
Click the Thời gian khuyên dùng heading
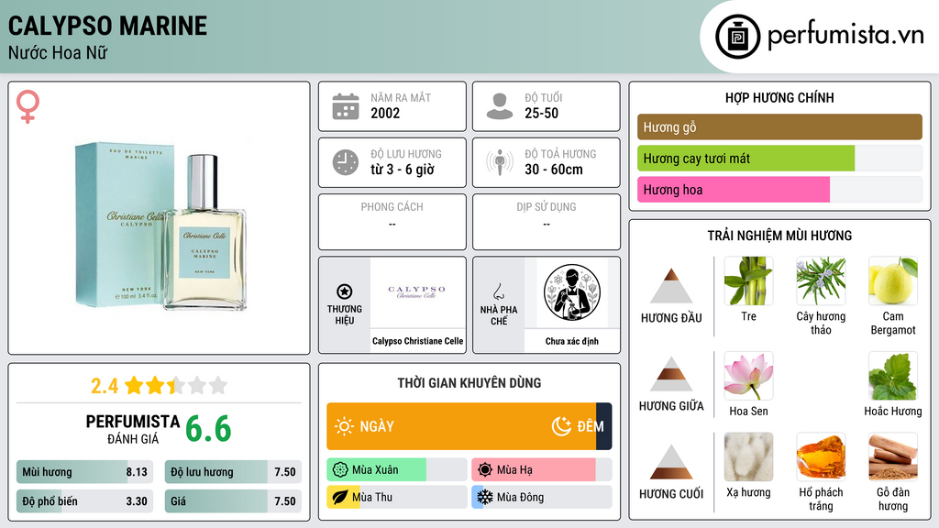tap(469, 383)
